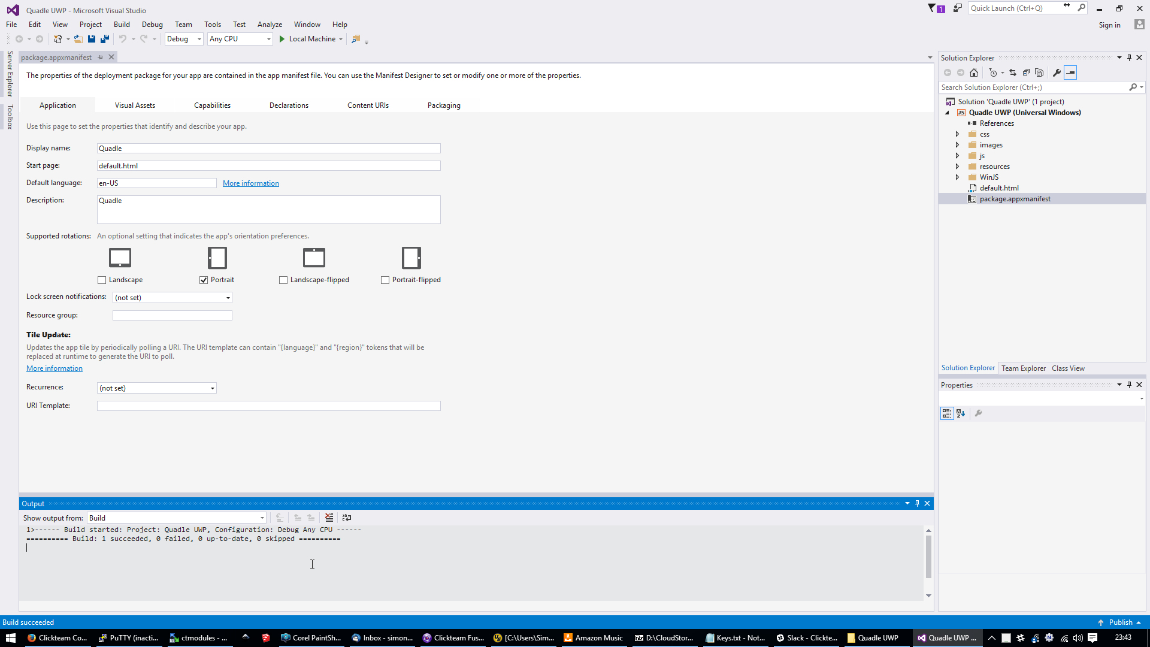Open Properties from the Solution Explorer wrench icon

click(x=1056, y=72)
